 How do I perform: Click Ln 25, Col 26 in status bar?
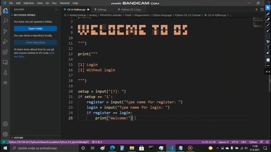point(209,142)
